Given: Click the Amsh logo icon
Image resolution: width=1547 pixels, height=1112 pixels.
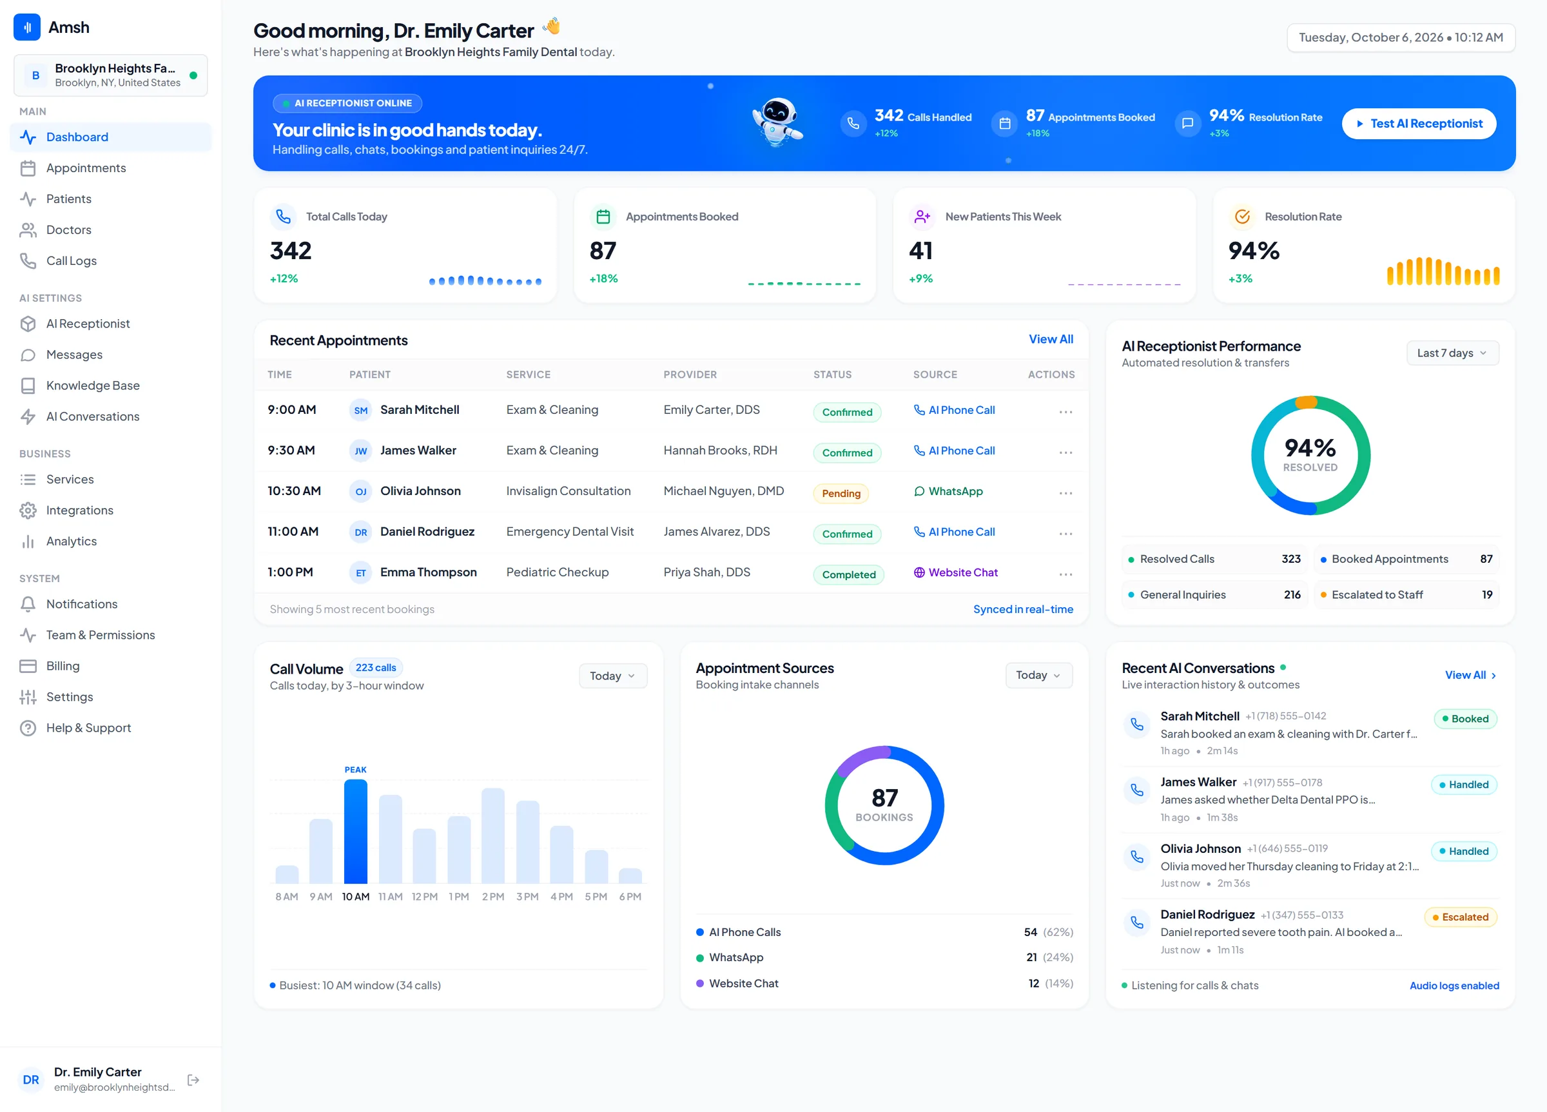Looking at the screenshot, I should pyautogui.click(x=27, y=27).
